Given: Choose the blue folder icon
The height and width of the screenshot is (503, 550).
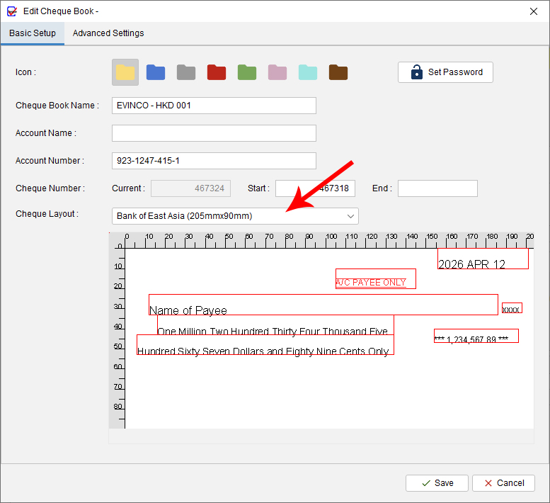Looking at the screenshot, I should pyautogui.click(x=156, y=72).
